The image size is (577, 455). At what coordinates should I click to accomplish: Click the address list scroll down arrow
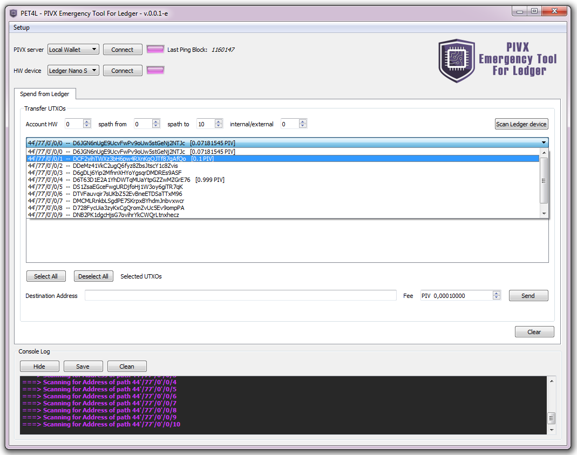(x=544, y=214)
